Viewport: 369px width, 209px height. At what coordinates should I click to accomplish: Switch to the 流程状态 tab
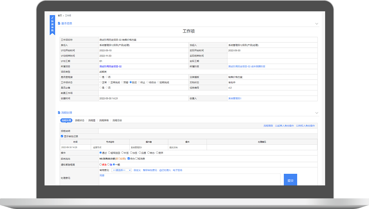(79, 120)
